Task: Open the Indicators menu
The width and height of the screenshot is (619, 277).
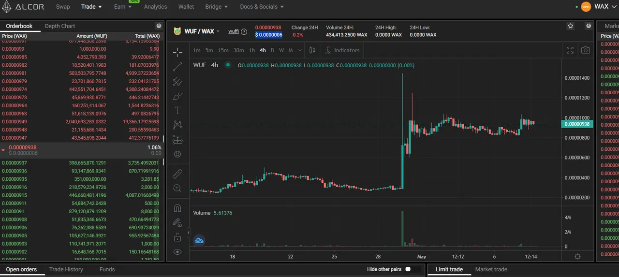Action: point(342,50)
